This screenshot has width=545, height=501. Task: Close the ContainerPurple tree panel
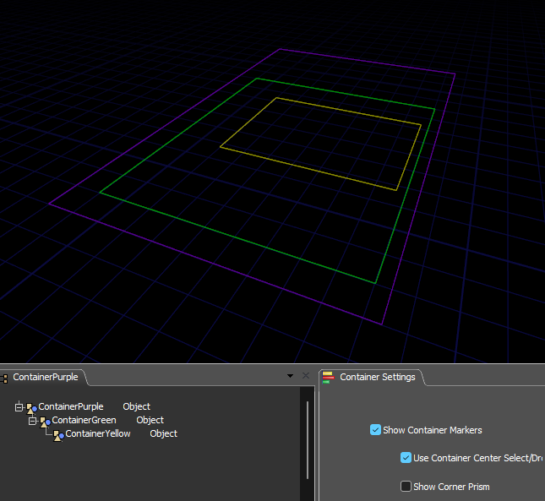coord(306,376)
